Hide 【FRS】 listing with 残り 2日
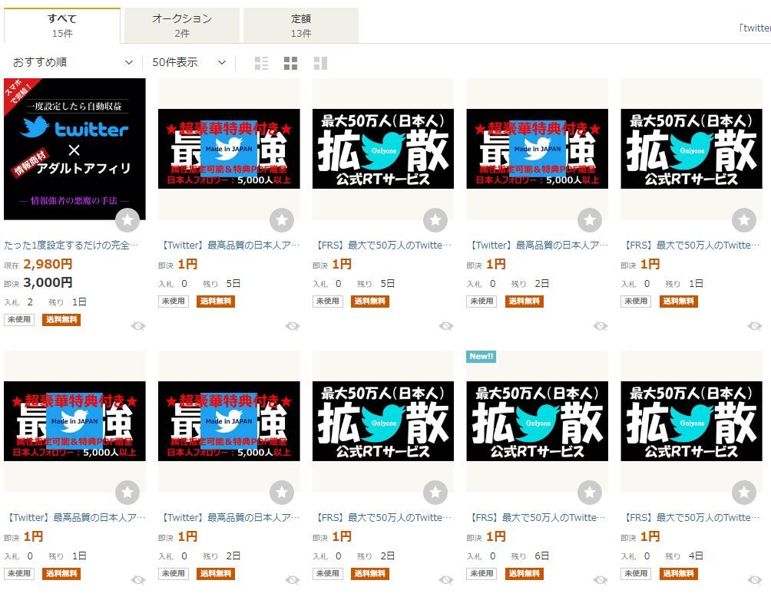771x600 pixels. click(x=446, y=580)
